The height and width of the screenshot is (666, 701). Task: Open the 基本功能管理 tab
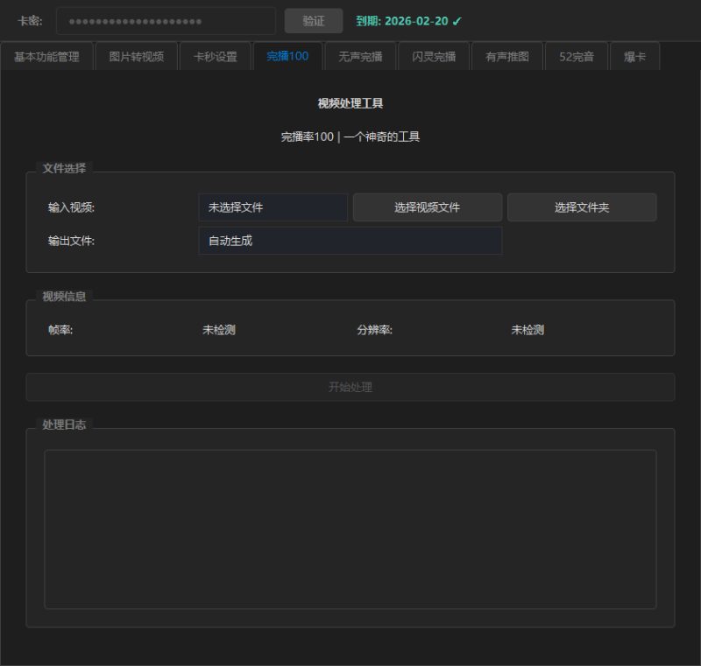click(x=46, y=57)
